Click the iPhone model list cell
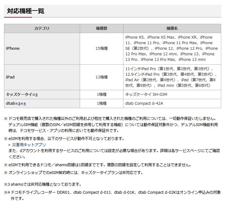The height and width of the screenshot is (207, 228). 172,49
